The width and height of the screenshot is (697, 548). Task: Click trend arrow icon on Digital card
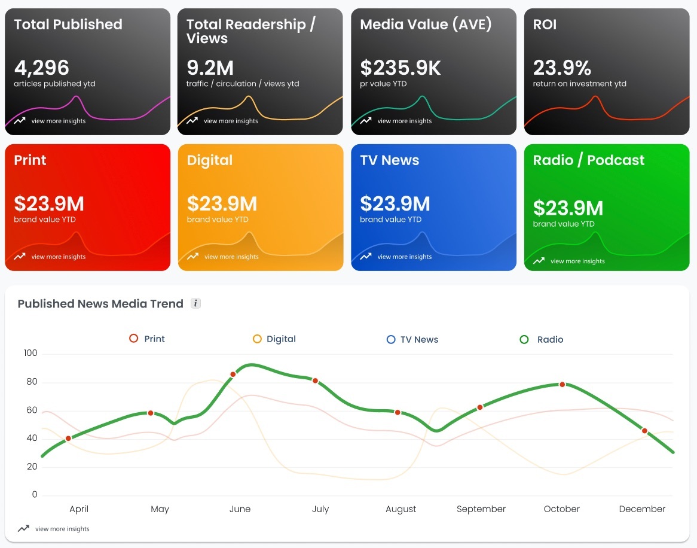[192, 256]
